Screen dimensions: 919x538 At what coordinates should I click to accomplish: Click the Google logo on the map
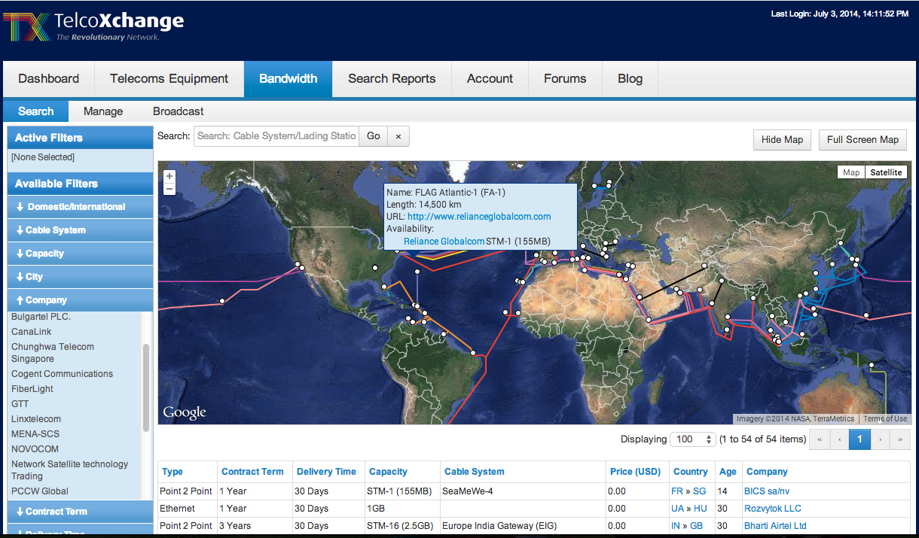click(185, 412)
